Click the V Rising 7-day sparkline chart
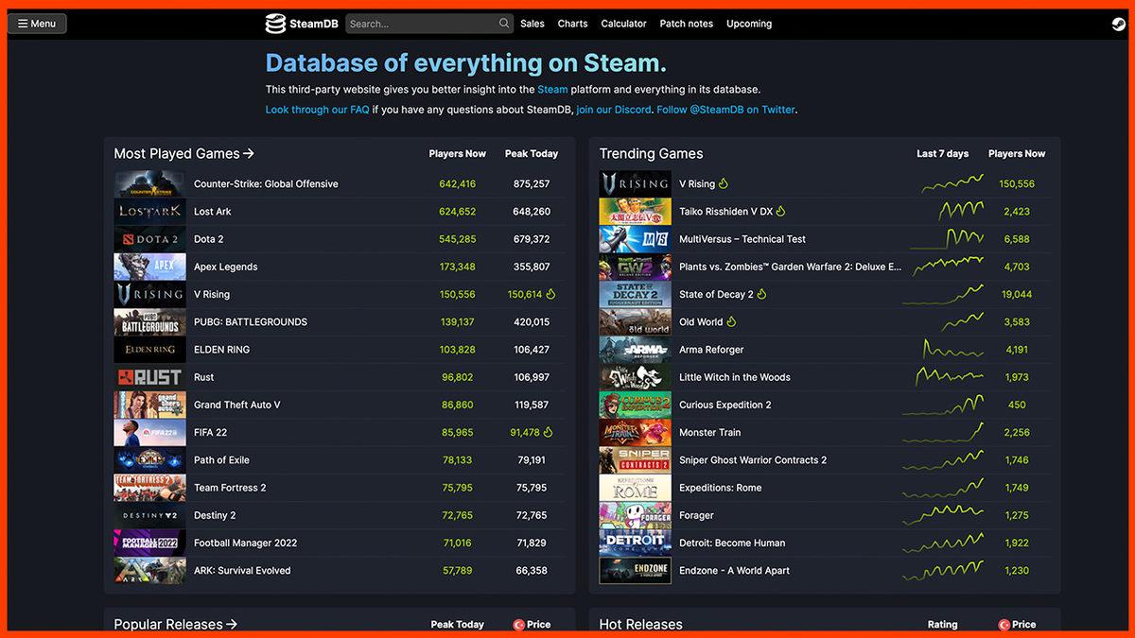Viewport: 1135px width, 638px height. click(x=952, y=183)
